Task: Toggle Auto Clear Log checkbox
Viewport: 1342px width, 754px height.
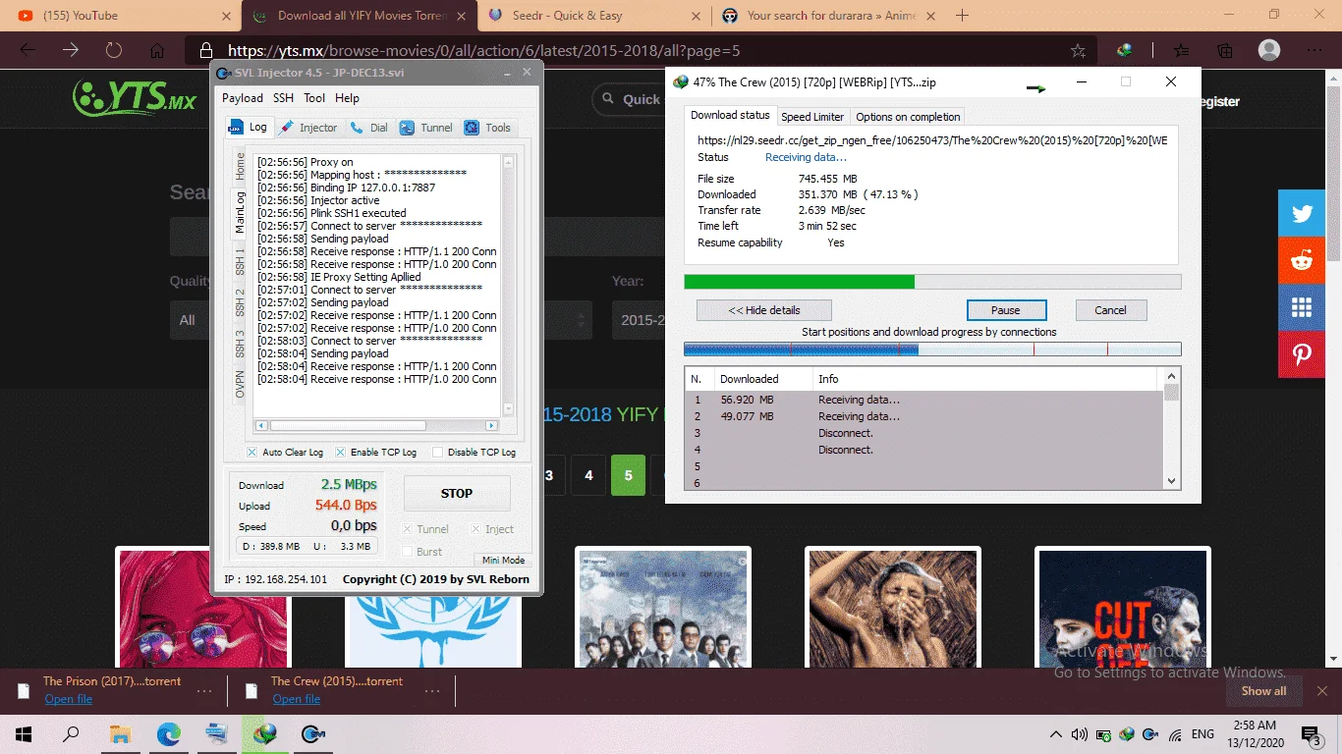Action: coord(252,453)
